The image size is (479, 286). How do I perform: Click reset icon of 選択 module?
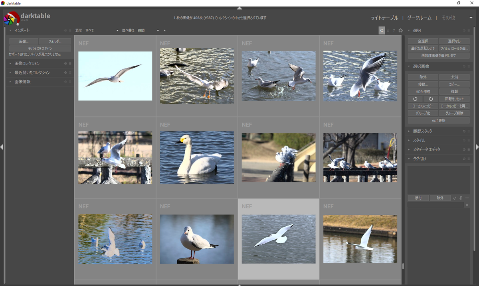click(464, 30)
